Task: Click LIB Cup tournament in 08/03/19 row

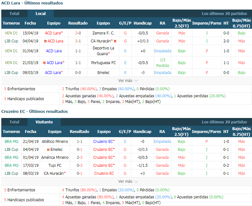Action: pos(12,173)
